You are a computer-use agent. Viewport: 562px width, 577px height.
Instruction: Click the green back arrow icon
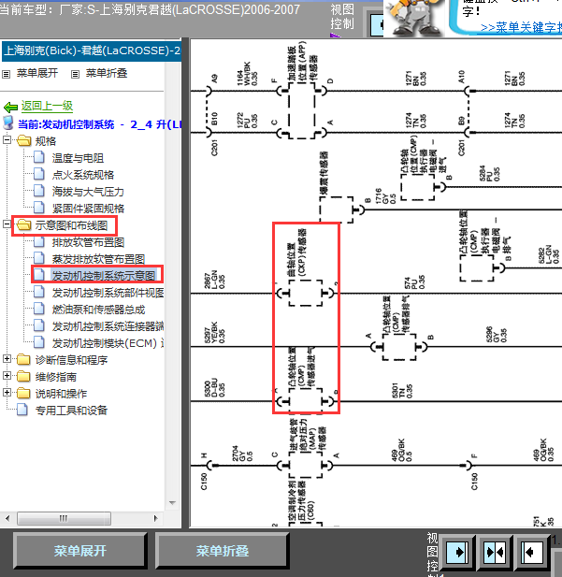coord(10,108)
